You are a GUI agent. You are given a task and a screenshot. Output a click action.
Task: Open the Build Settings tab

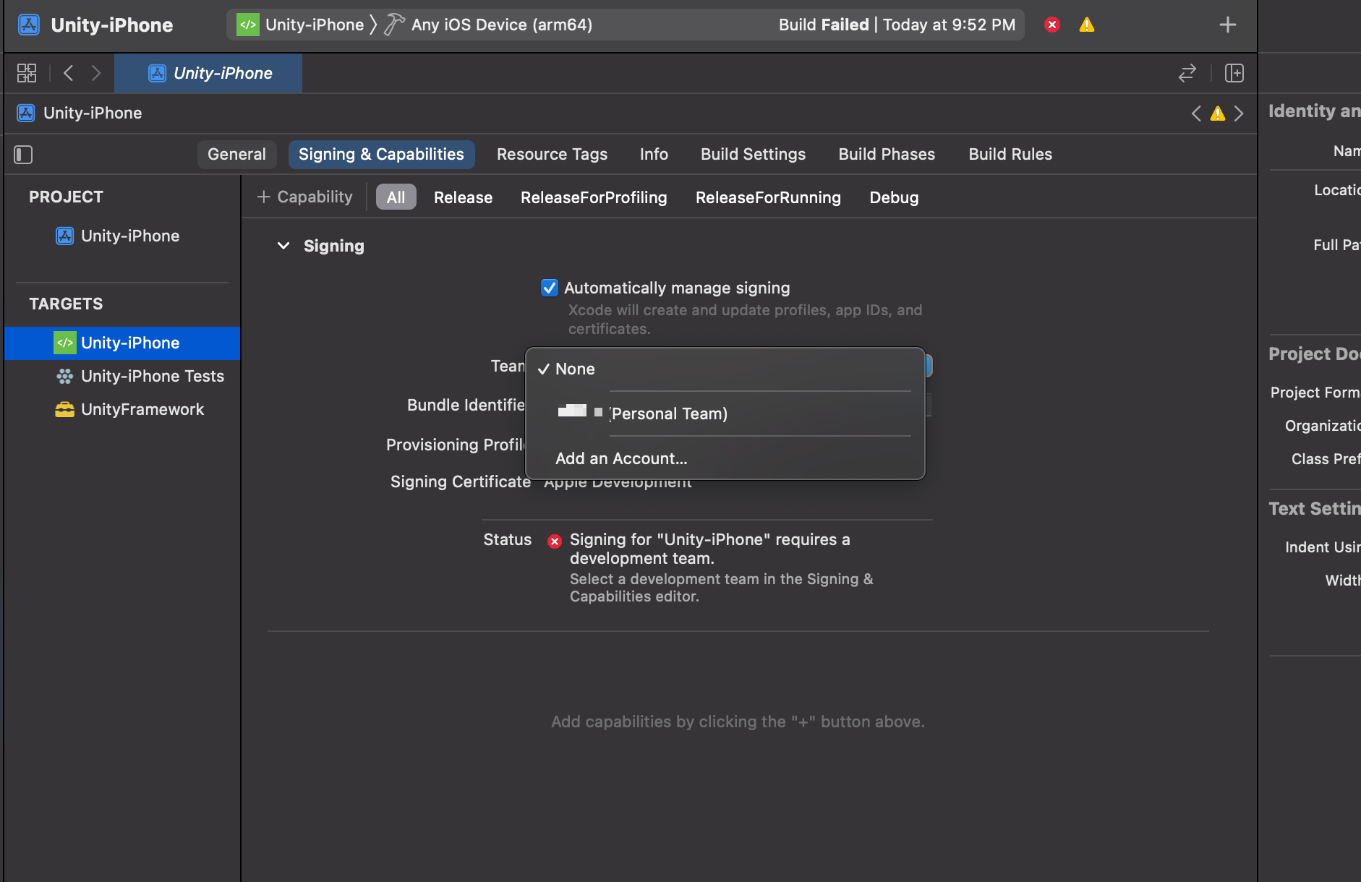click(x=753, y=154)
